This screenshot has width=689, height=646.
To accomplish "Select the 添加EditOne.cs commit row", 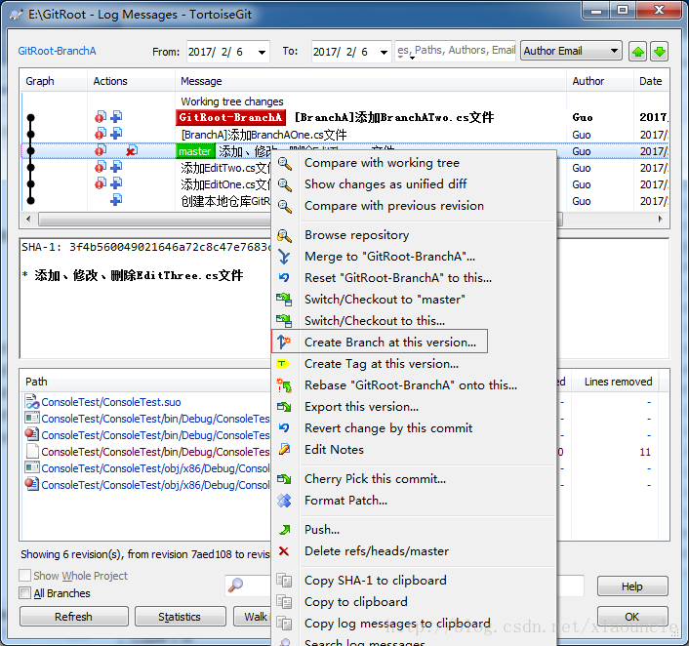I will (x=146, y=184).
